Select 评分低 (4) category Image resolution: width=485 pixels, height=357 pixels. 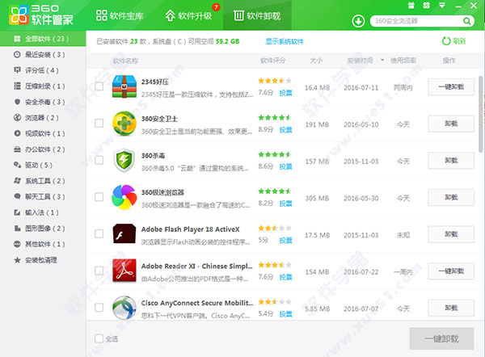coord(43,70)
